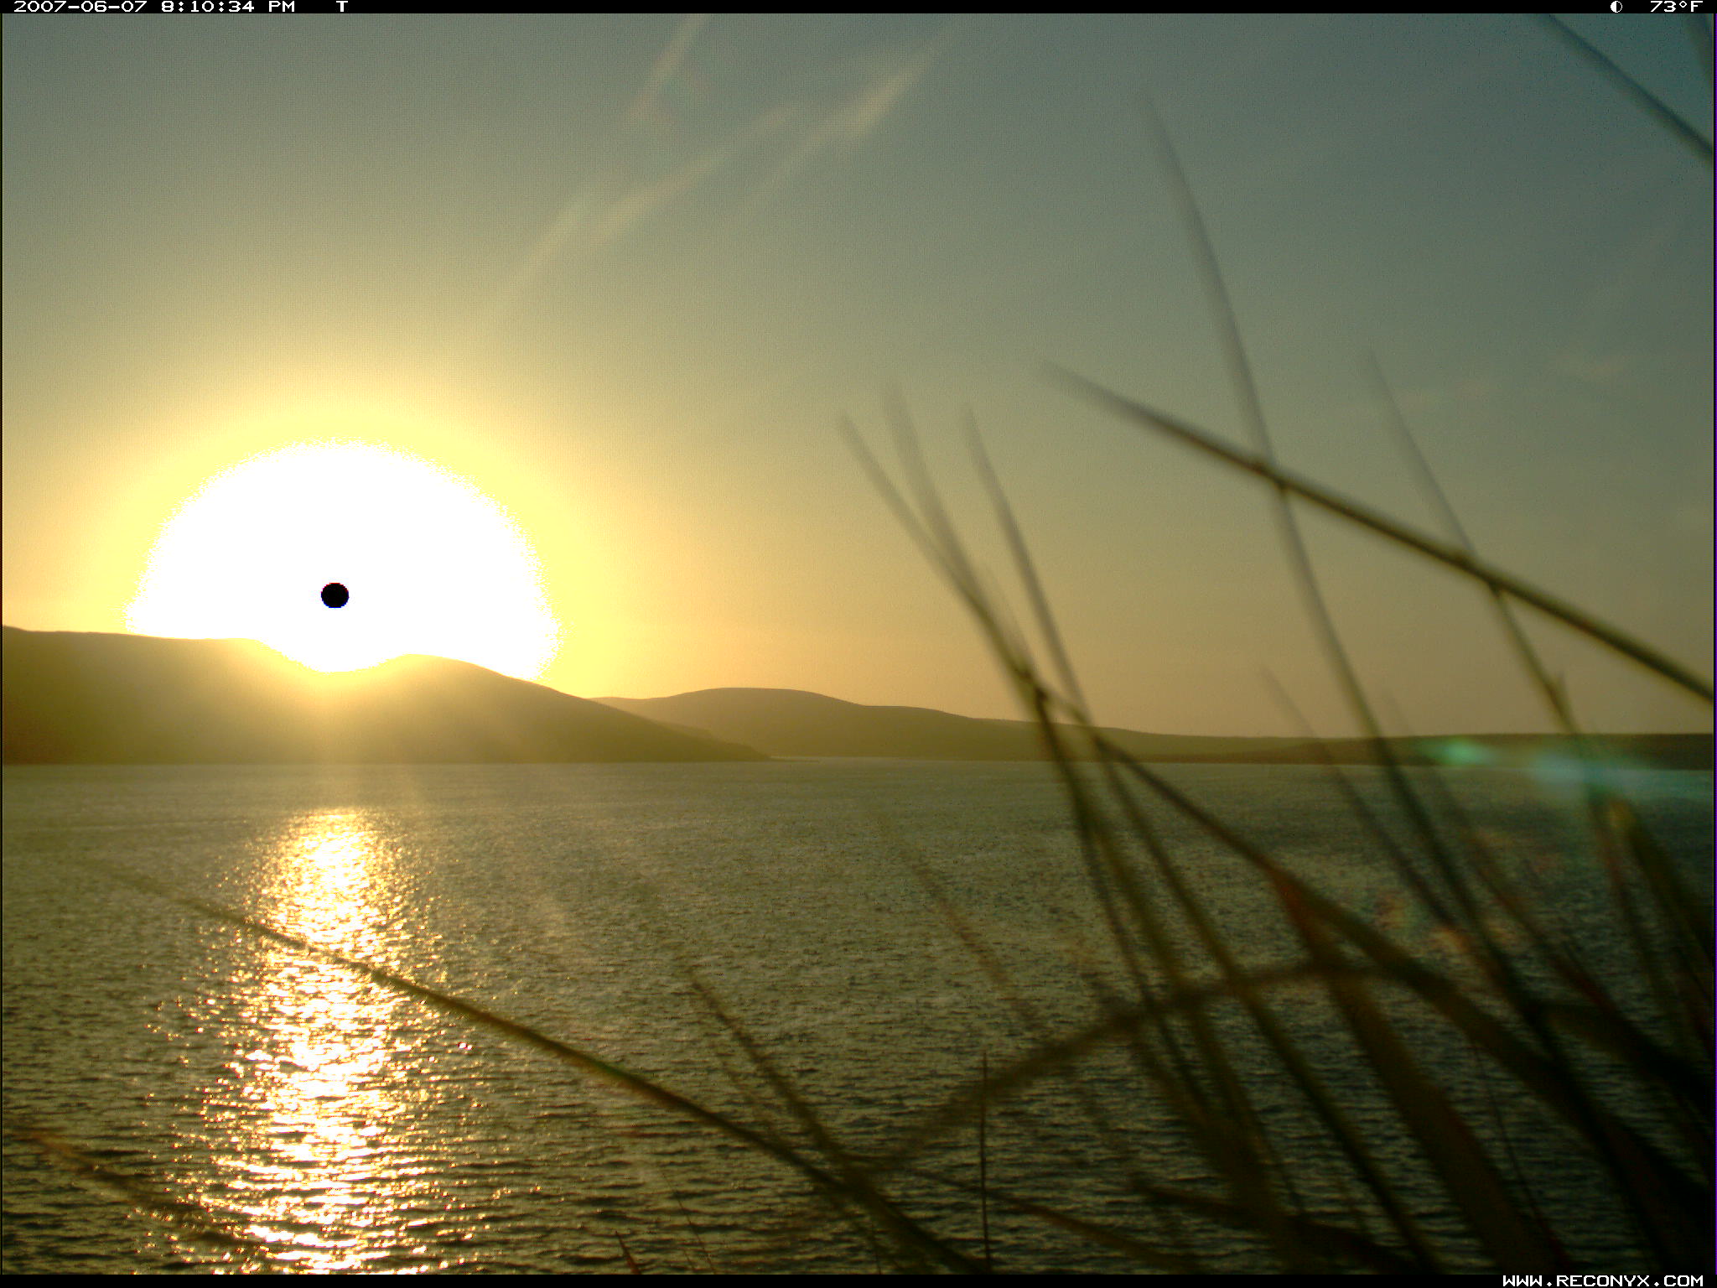Click the 2007-06-07 date stamp

pos(80,7)
